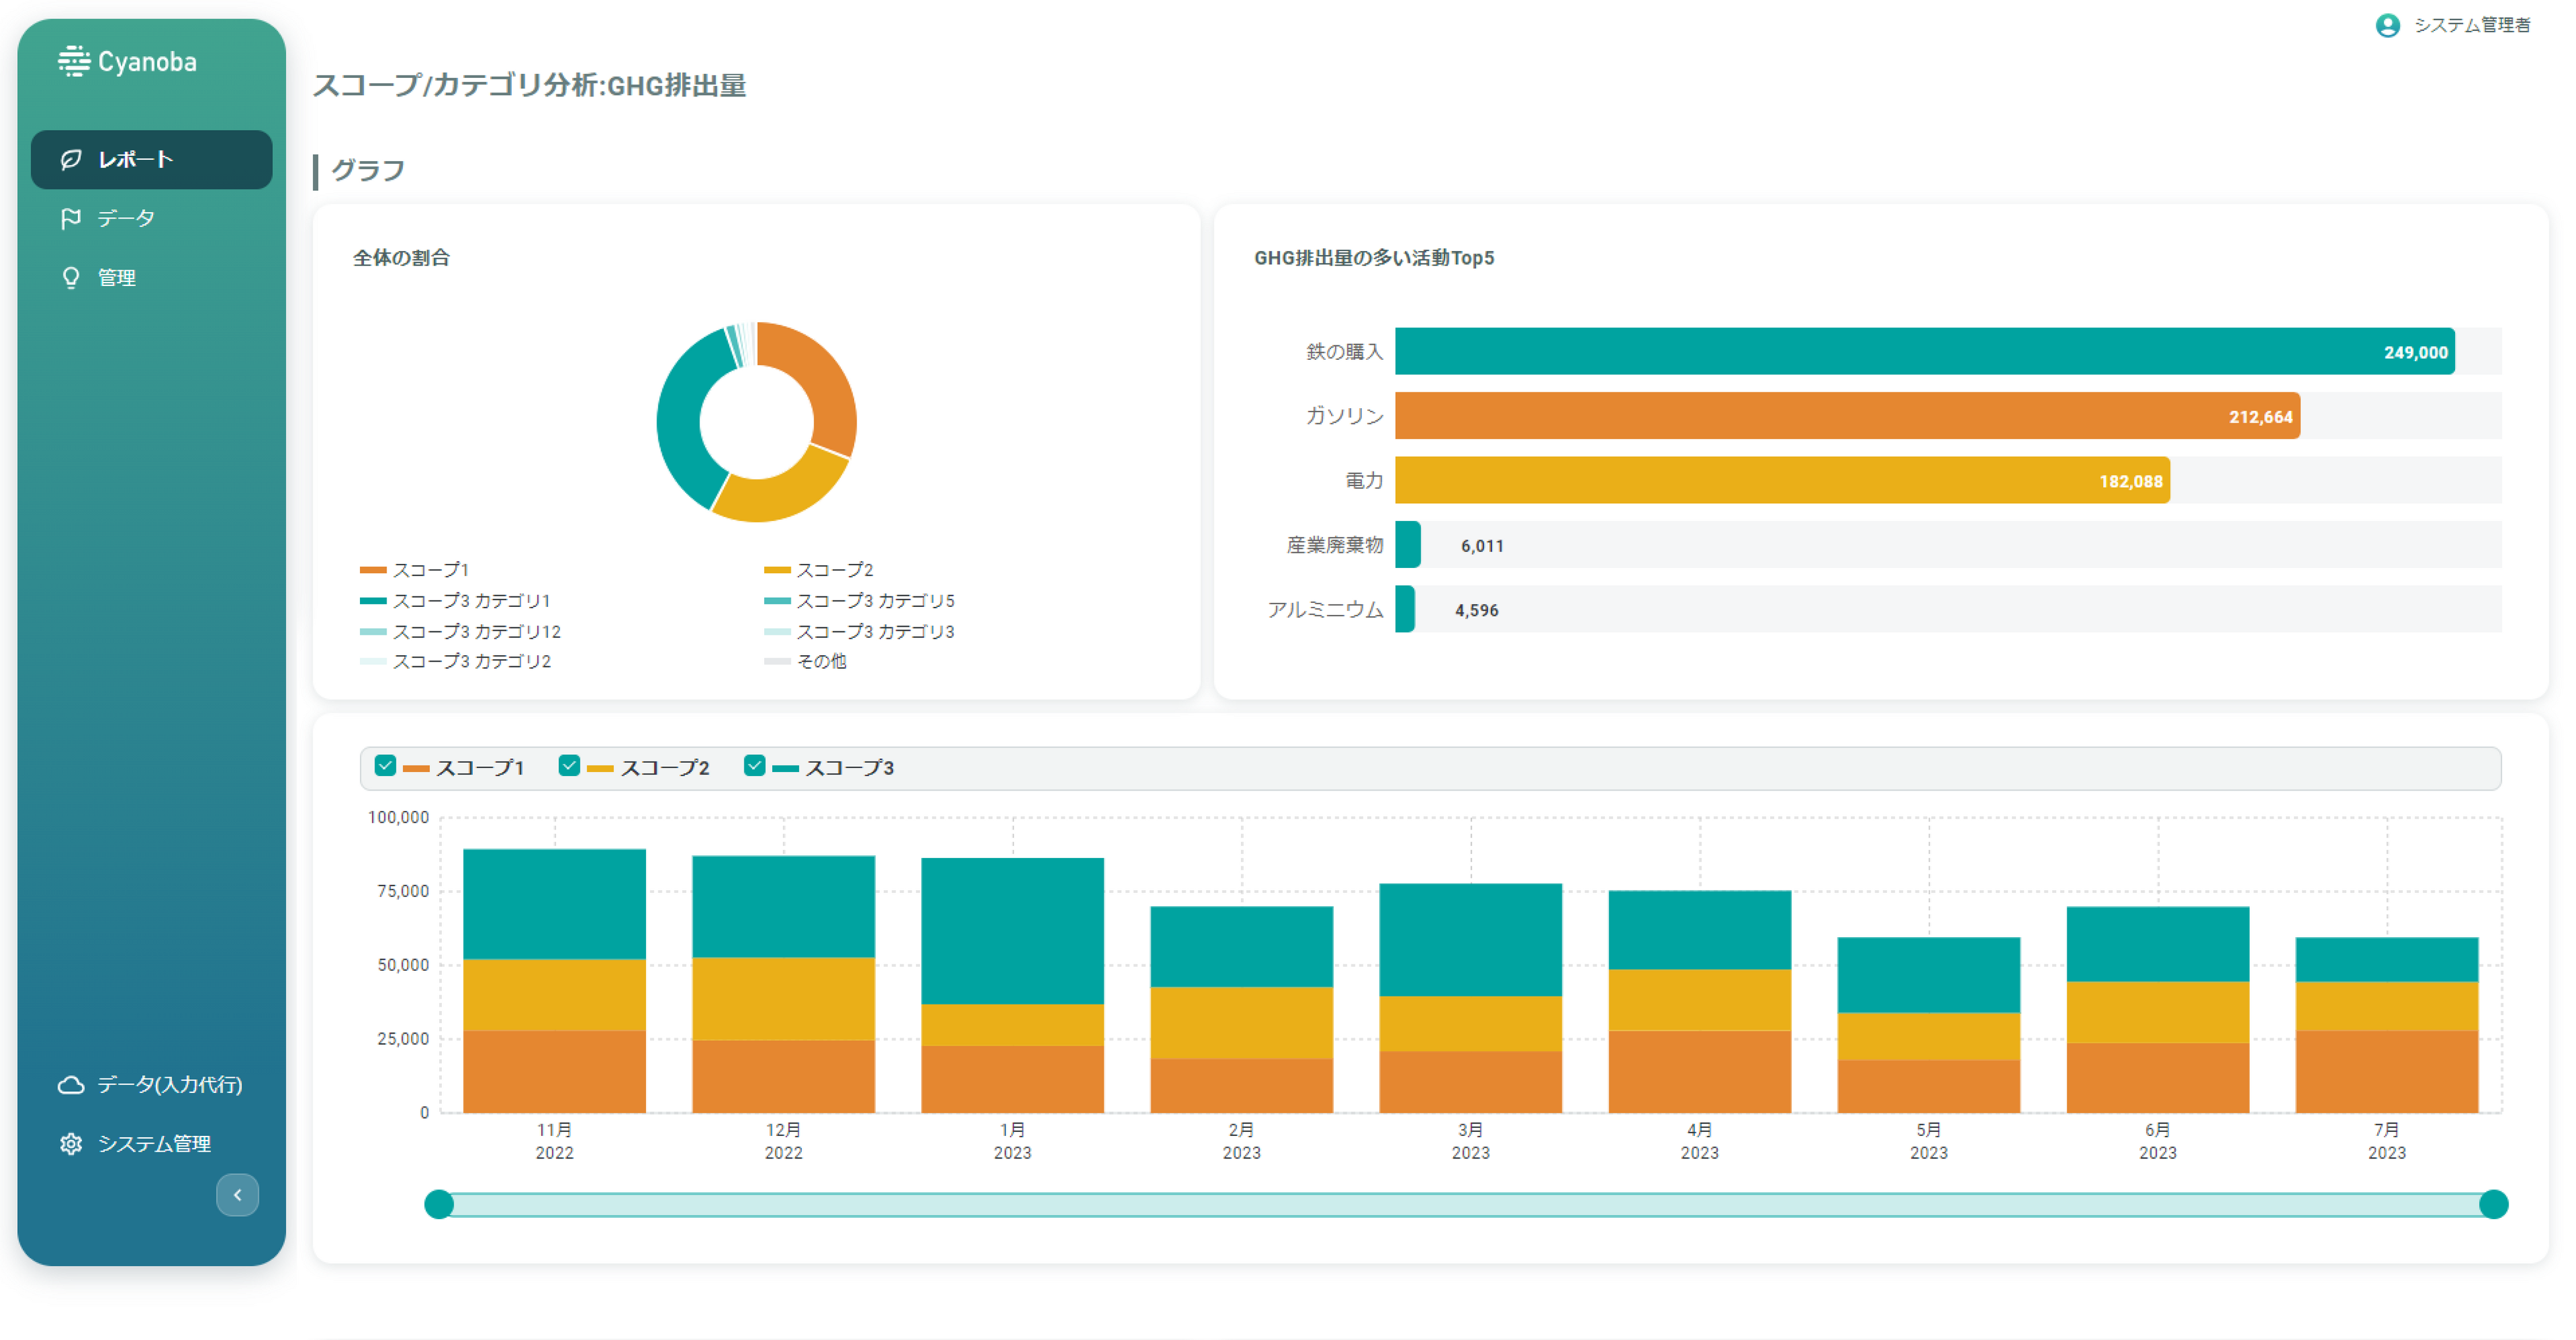This screenshot has height=1340, width=2576.
Task: Go to データ(入力代行) page
Action: click(169, 1085)
